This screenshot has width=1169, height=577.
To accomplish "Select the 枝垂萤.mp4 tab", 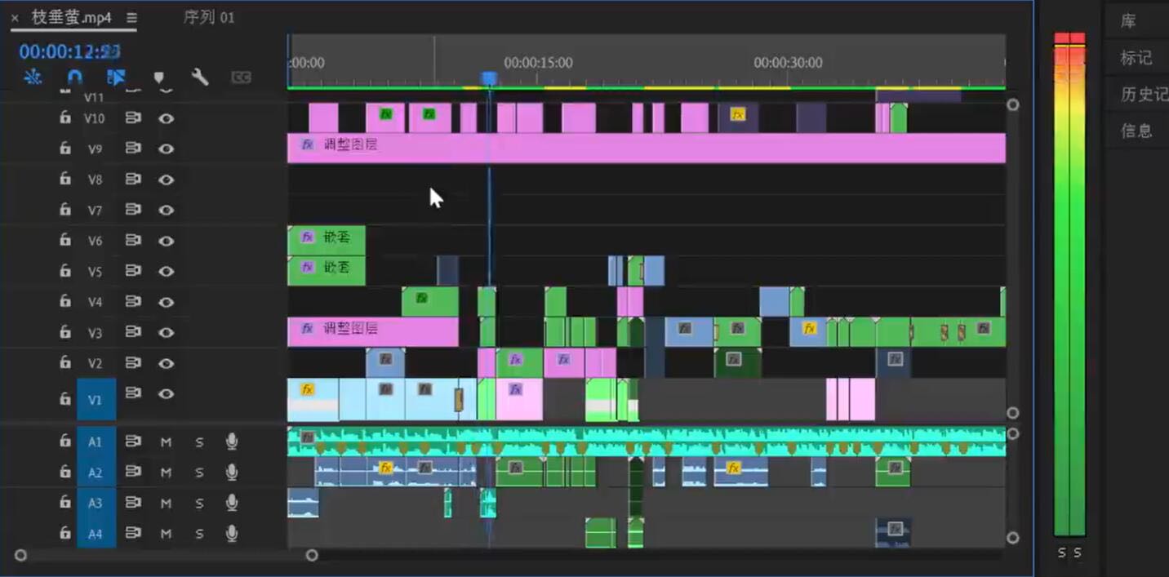I will click(x=71, y=17).
